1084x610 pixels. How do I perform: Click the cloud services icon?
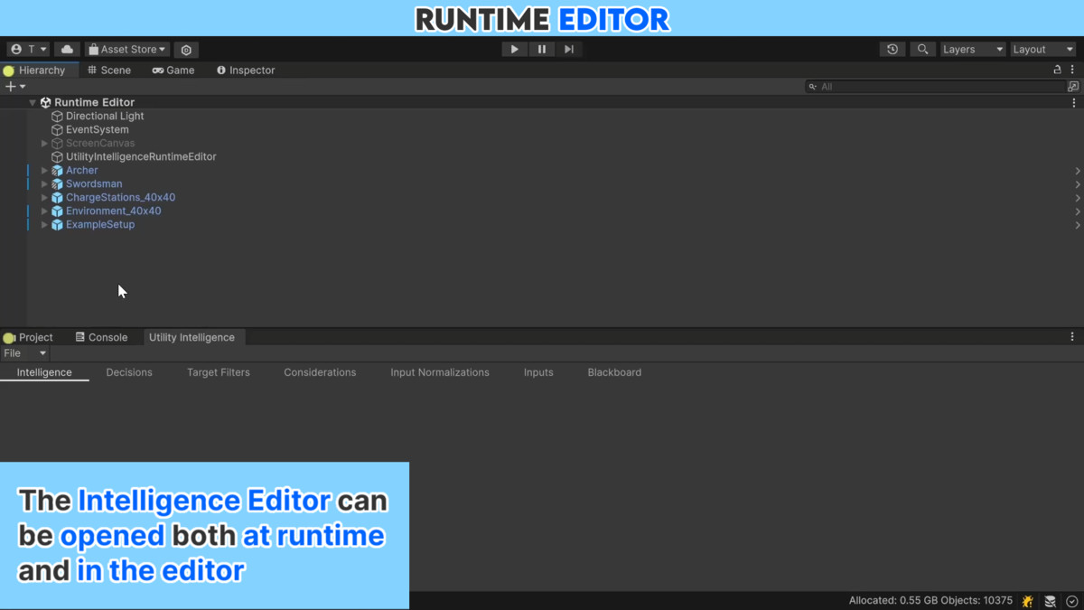(67, 50)
